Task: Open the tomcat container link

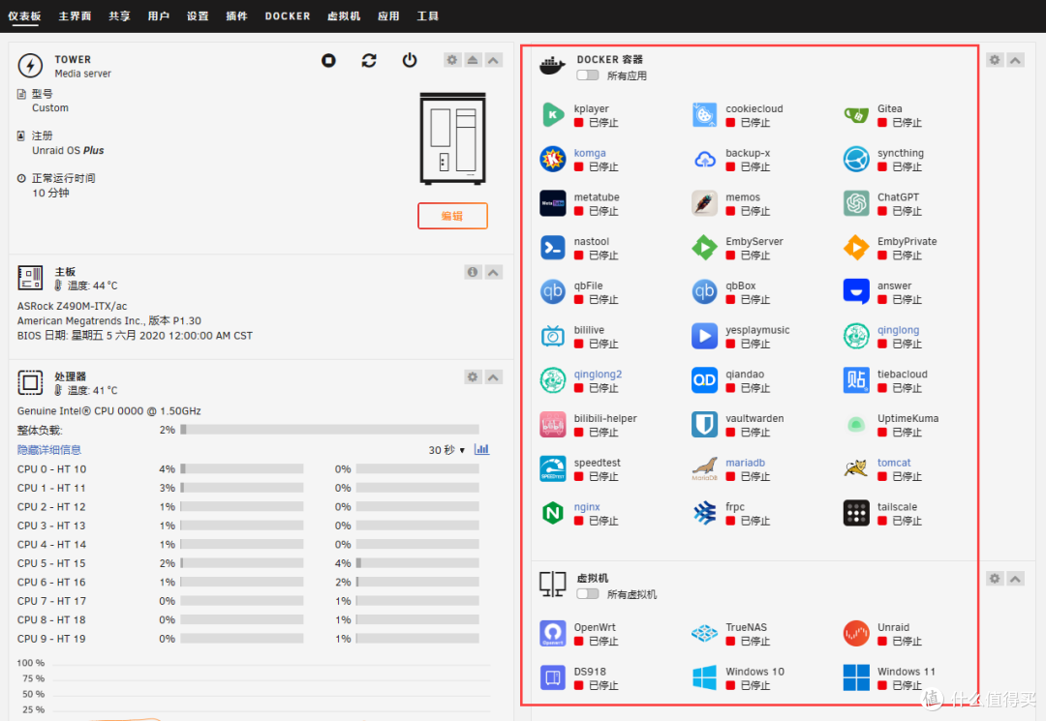Action: 894,463
